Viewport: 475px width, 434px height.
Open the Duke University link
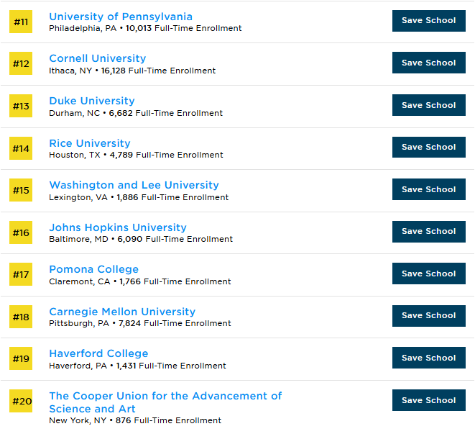(x=92, y=101)
